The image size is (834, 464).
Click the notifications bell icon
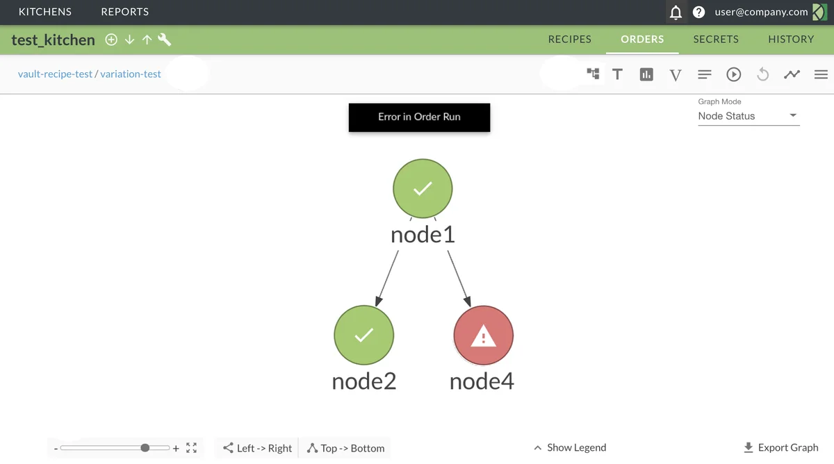pyautogui.click(x=676, y=13)
